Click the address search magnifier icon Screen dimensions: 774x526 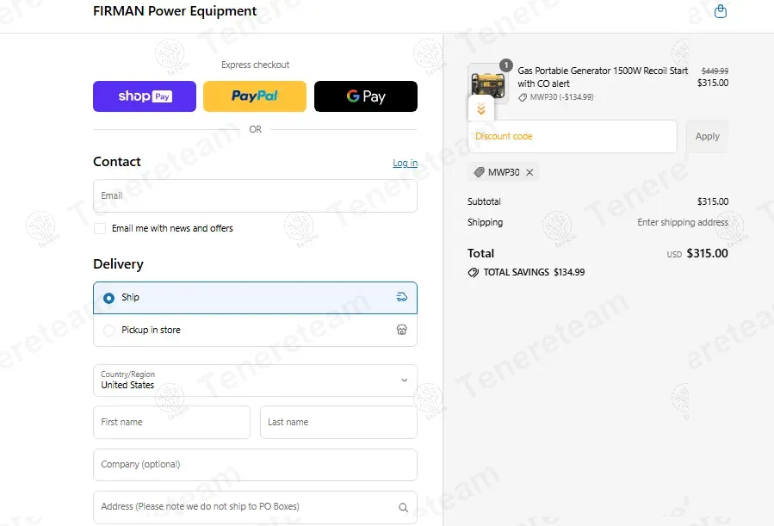(403, 507)
